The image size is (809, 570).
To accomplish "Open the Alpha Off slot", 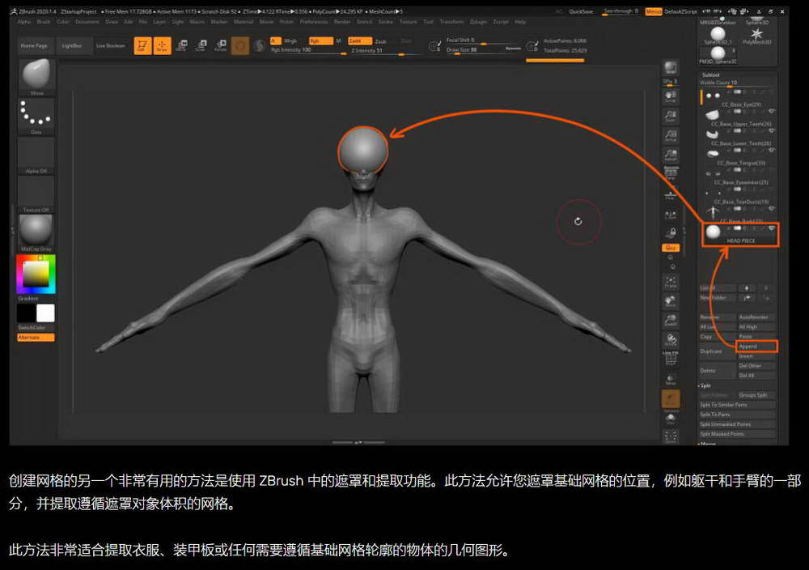I will [36, 156].
